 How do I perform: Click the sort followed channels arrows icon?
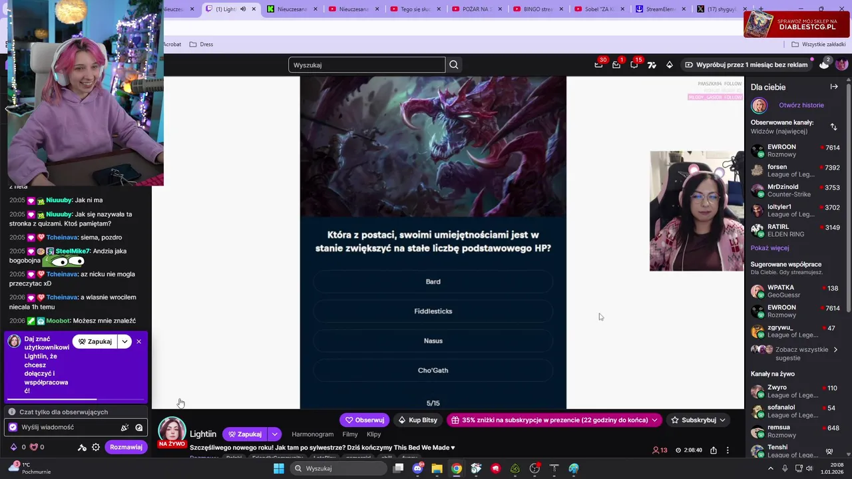click(x=833, y=126)
